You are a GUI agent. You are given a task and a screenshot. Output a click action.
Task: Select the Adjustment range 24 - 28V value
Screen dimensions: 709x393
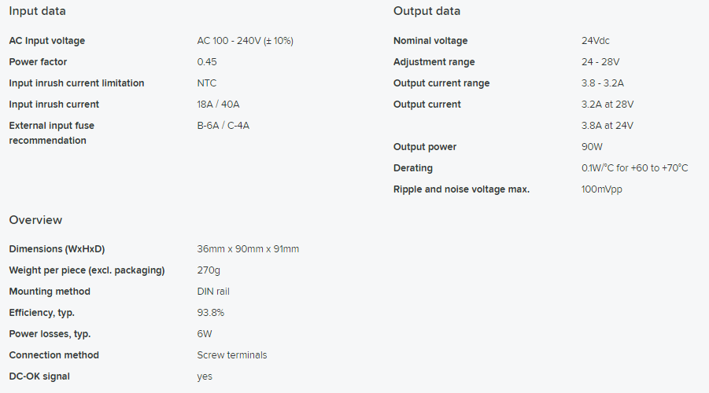pos(600,62)
